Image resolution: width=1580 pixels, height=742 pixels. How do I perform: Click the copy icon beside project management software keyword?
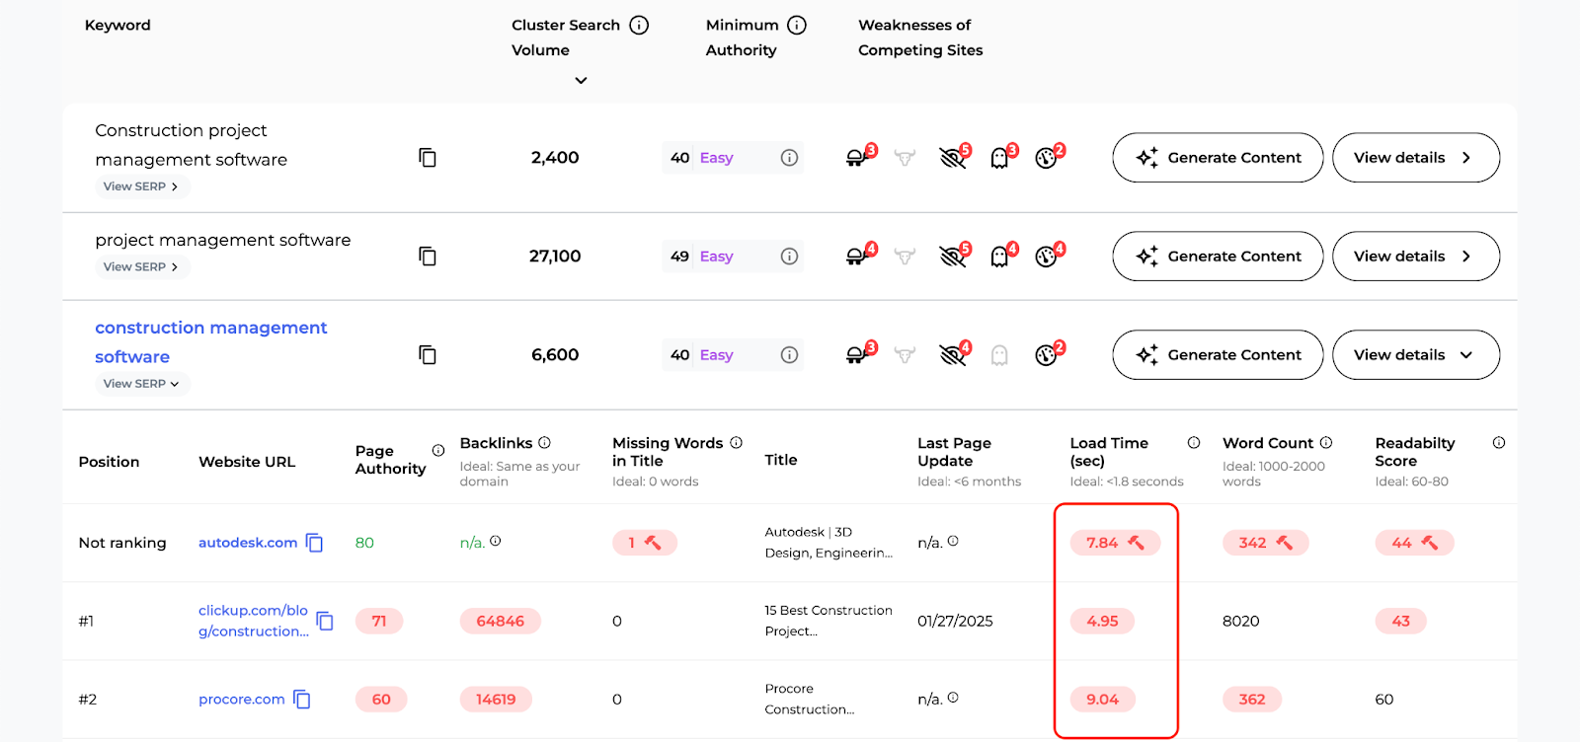point(427,256)
